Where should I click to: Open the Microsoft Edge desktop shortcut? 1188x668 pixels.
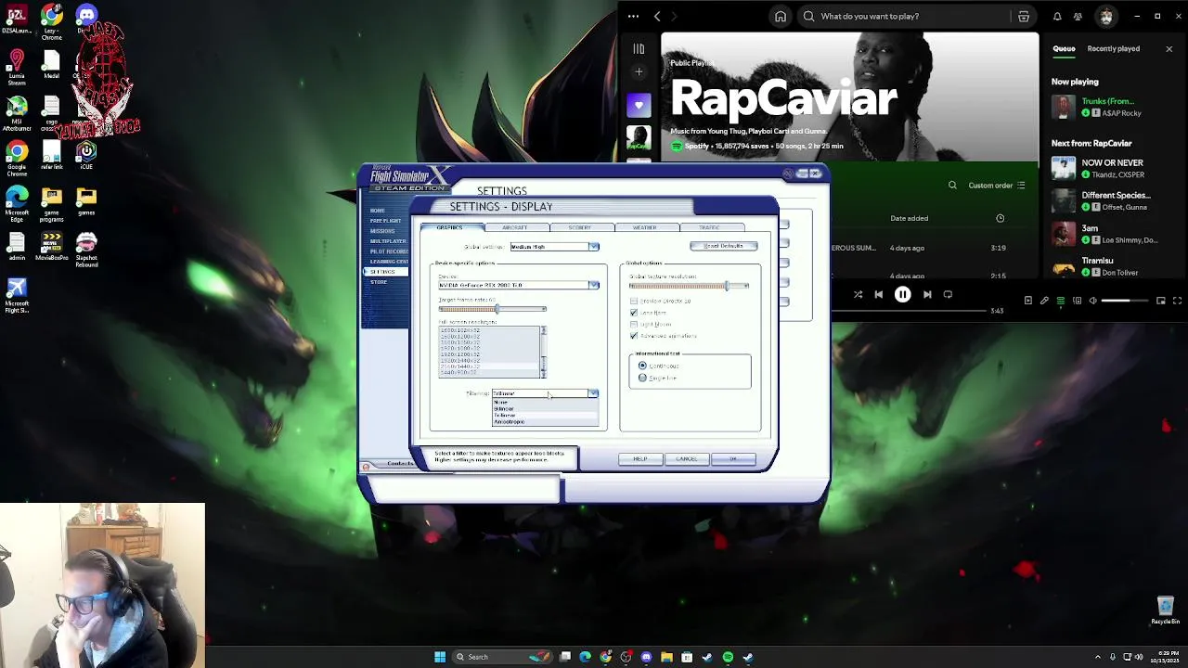16,204
